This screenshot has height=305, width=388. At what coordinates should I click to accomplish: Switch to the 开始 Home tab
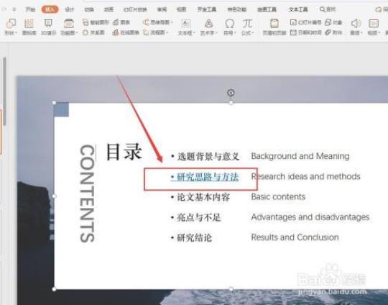coord(30,9)
